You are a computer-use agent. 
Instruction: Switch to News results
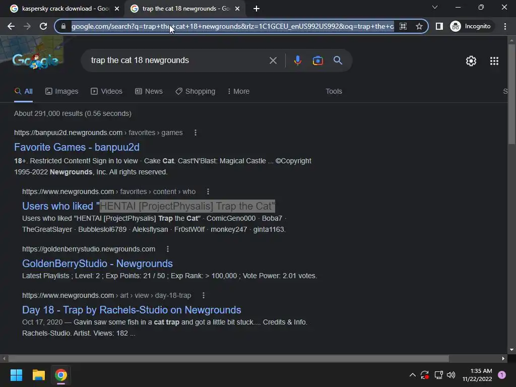pos(149,91)
